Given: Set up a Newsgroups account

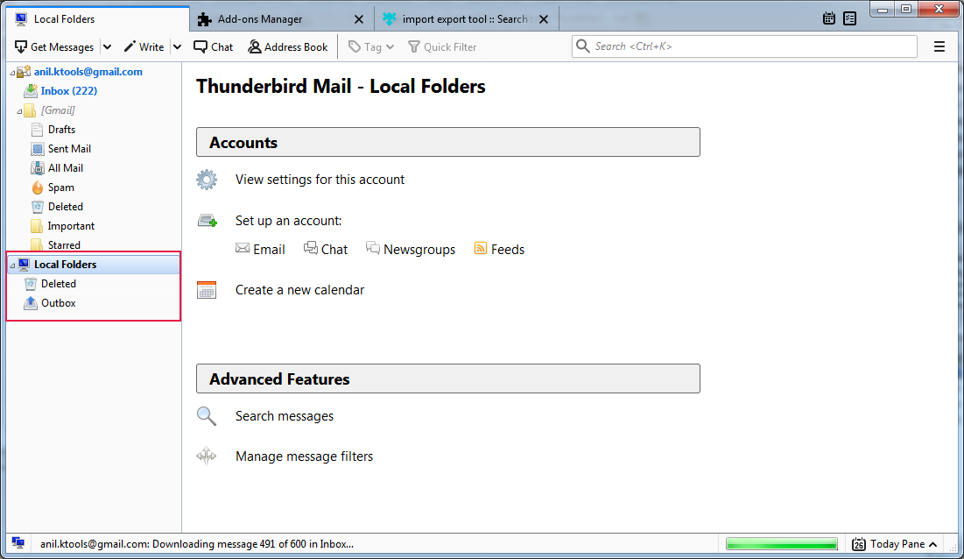Looking at the screenshot, I should (419, 249).
